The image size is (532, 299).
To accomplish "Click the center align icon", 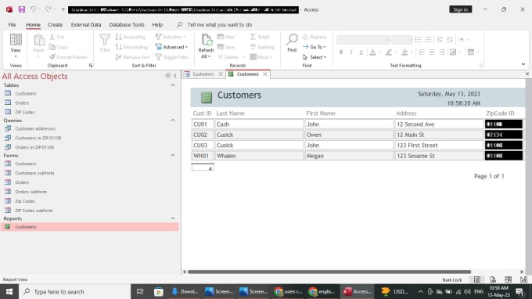I will [x=432, y=52].
